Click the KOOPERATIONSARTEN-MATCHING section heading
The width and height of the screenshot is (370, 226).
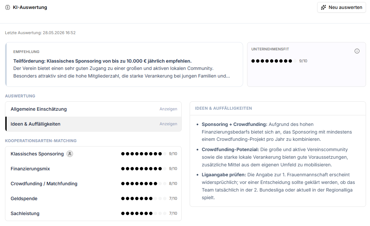(x=41, y=141)
